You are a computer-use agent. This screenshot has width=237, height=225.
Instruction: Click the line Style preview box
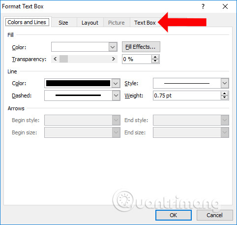[187, 83]
